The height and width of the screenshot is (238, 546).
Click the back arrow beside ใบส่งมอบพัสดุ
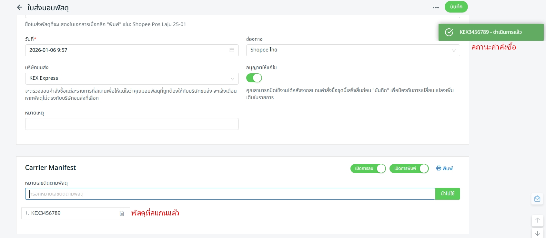[x=20, y=7]
